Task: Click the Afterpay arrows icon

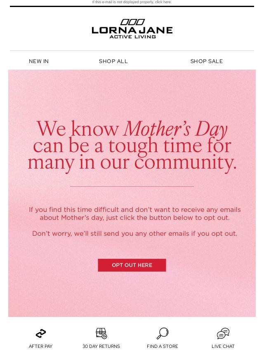Action: [41, 333]
